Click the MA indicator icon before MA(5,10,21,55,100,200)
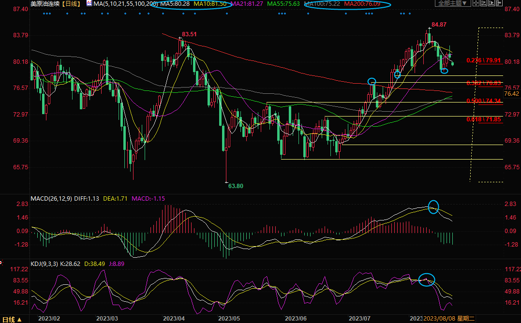Image resolution: width=521 pixels, height=323 pixels. [x=89, y=3]
